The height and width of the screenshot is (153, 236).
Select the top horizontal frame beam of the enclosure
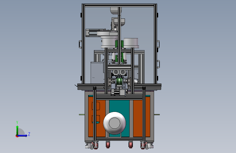point(119,5)
